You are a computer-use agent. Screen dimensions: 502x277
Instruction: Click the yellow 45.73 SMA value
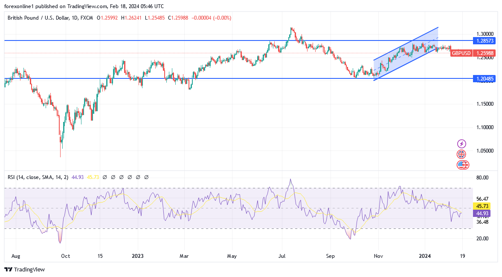pos(93,176)
